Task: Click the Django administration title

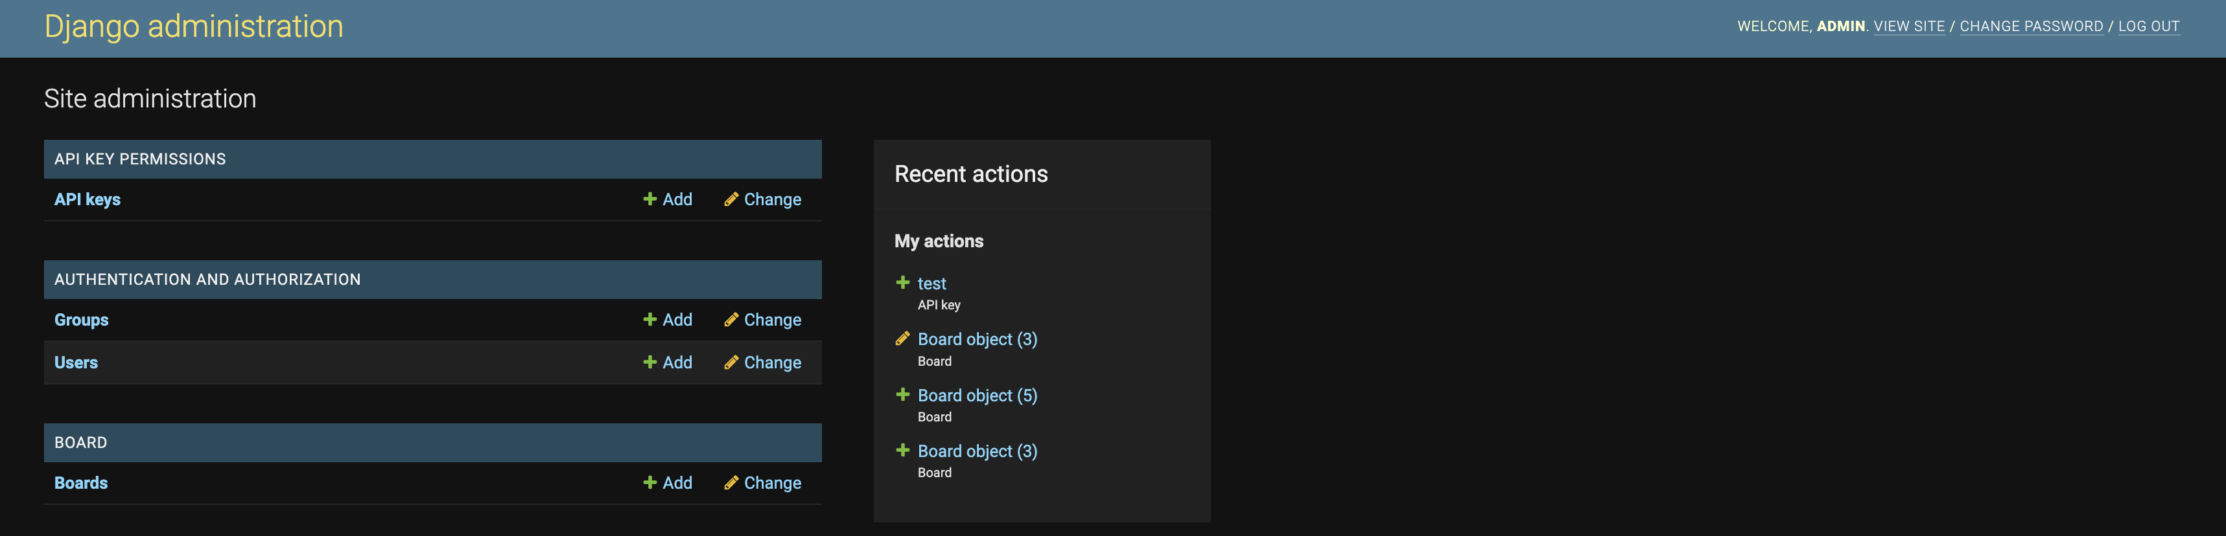Action: [194, 27]
